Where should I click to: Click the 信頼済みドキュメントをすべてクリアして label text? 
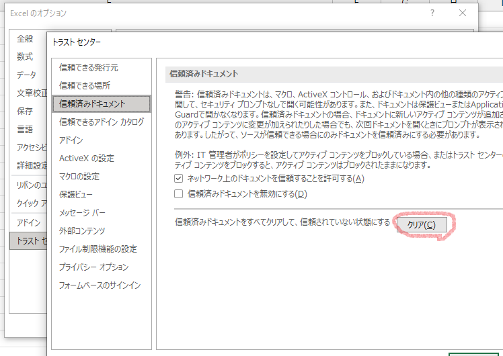[x=282, y=222]
